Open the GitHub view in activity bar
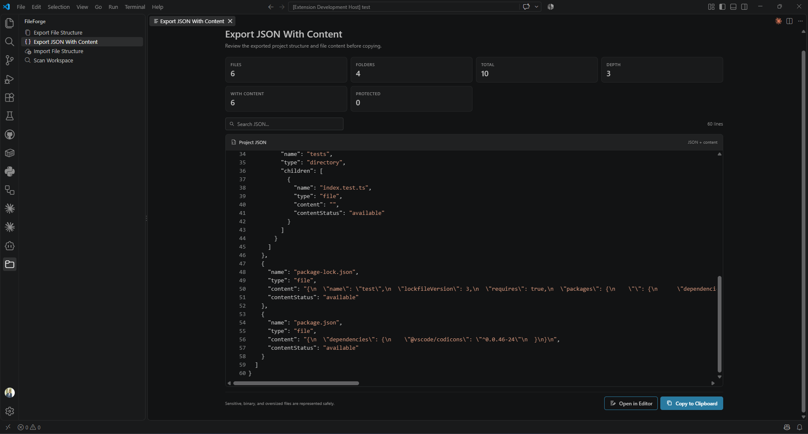 [x=9, y=134]
